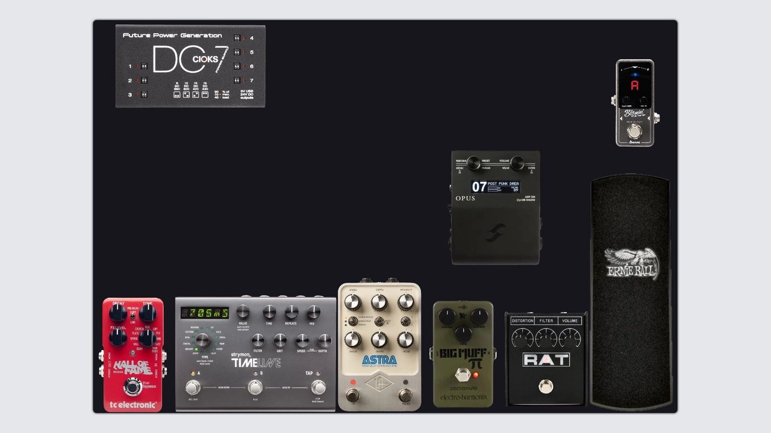Screen dimensions: 771x433
Task: Stomp the Astra right footswitch
Action: 405,395
